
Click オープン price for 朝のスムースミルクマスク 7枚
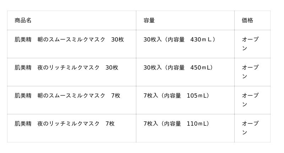point(250,100)
